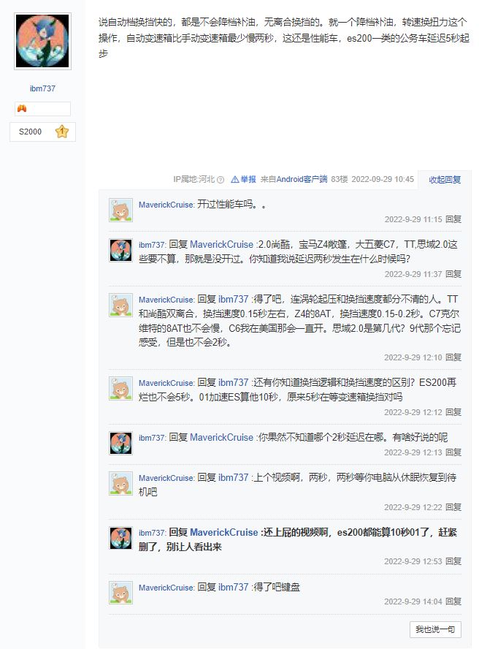
Task: Open the bold MaverickCruise mention in 12:53 reply
Action: (223, 532)
